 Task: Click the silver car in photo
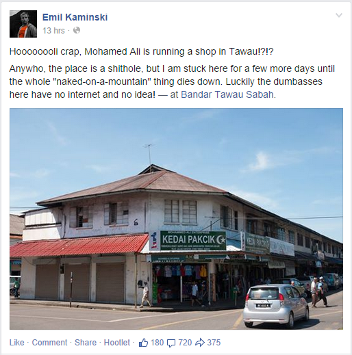[275, 306]
